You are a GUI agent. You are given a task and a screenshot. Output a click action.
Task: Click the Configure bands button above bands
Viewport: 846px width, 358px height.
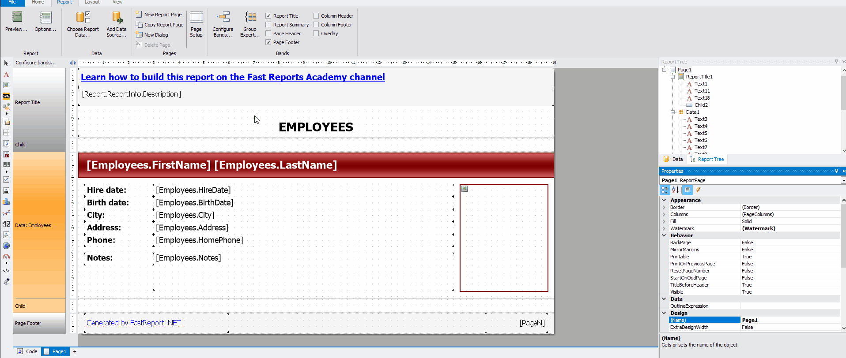coord(36,63)
